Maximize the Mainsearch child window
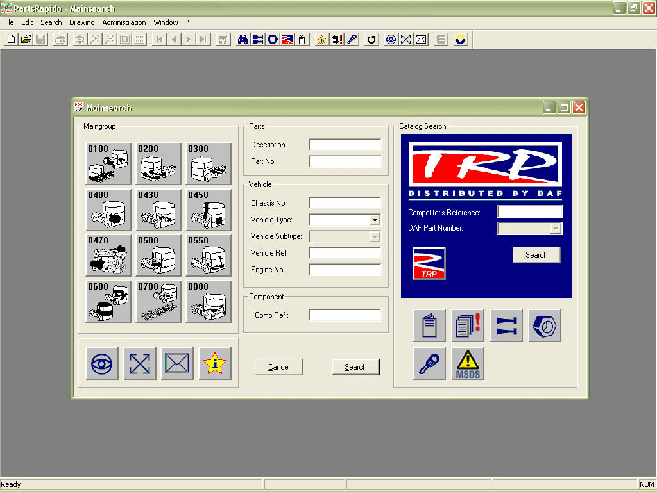 click(x=564, y=108)
